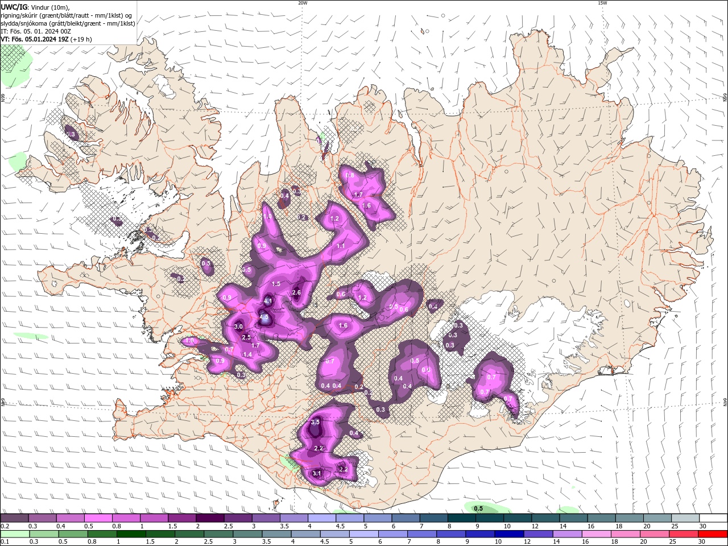Select the 'VT: Fös. 05.01.2024 19Z (+19 h)' line
The height and width of the screenshot is (546, 728).
point(46,39)
